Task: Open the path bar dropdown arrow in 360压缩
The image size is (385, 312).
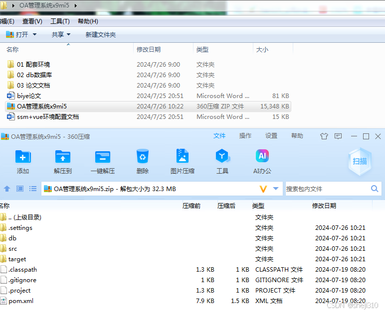Action: (276, 189)
